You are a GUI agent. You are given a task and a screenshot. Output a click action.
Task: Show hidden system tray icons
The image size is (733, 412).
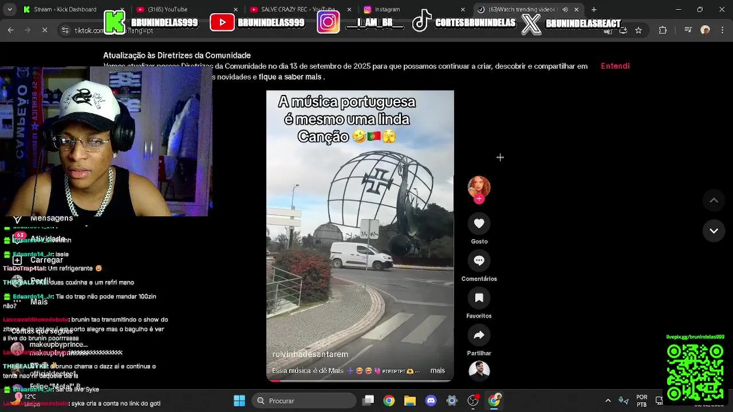tap(608, 401)
